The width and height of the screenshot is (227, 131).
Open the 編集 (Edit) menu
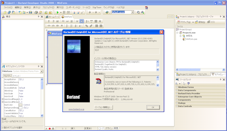(x=18, y=7)
